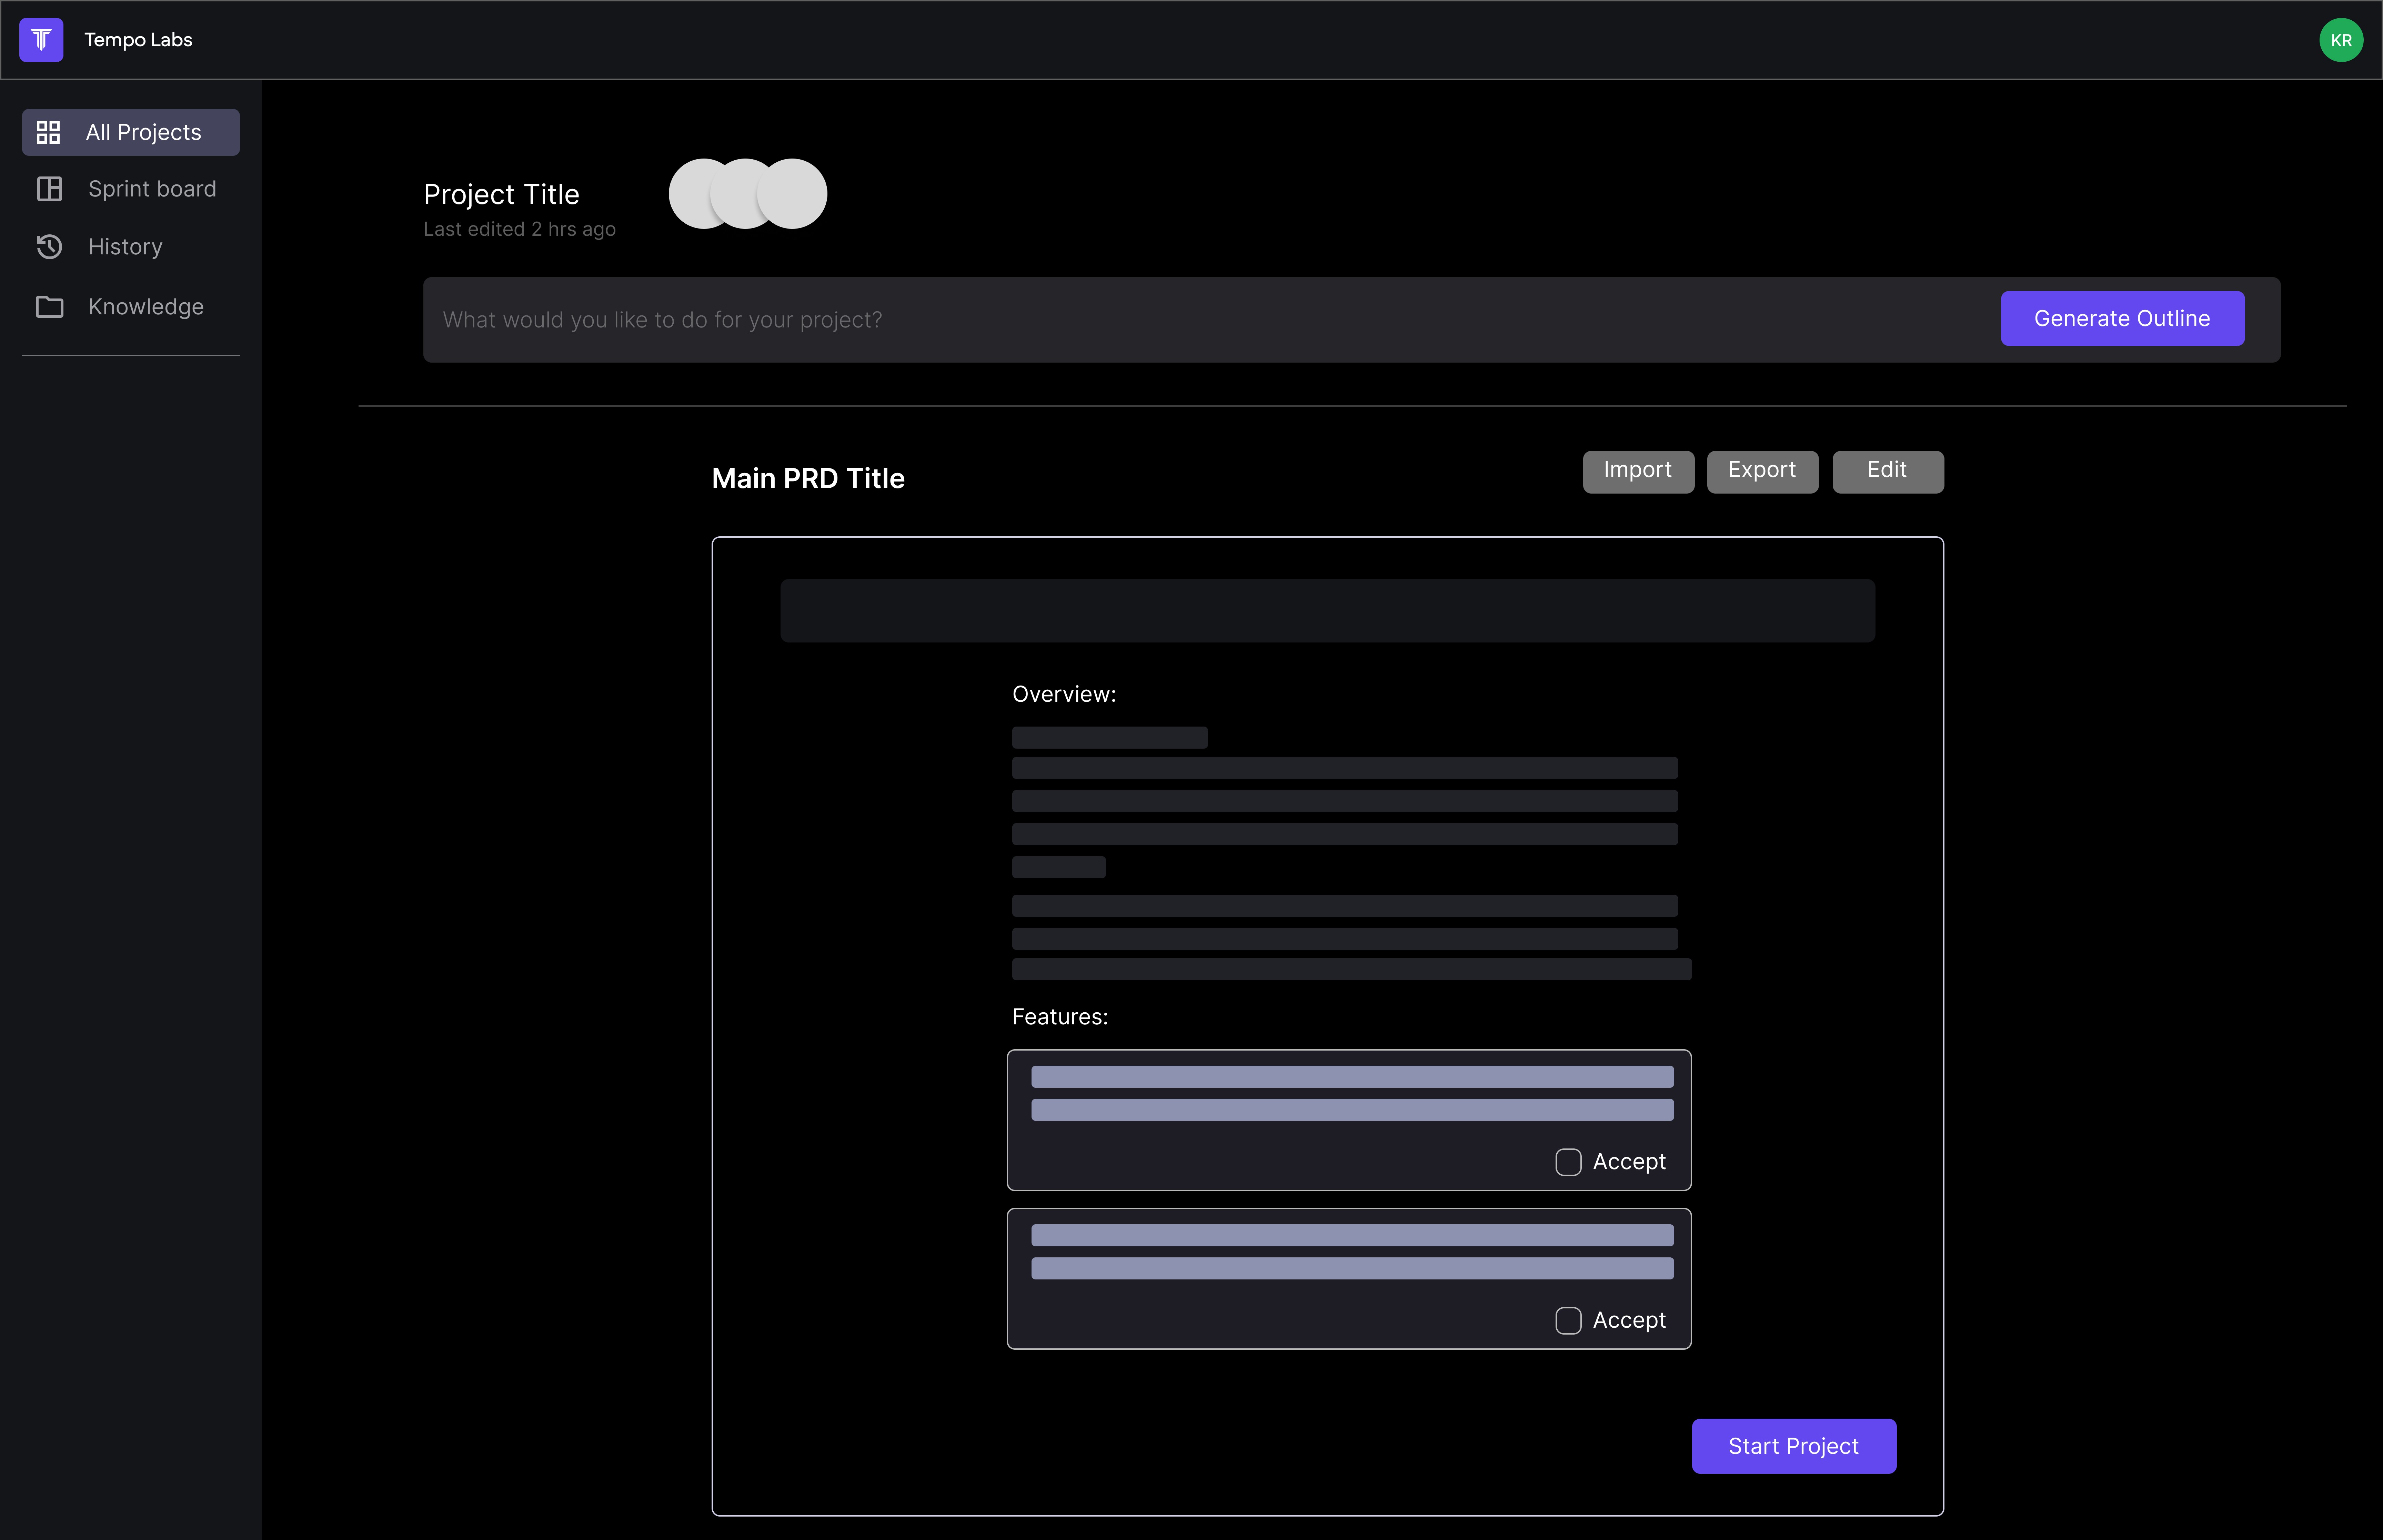
Task: Click the Tempo Labs brand name
Action: [138, 40]
